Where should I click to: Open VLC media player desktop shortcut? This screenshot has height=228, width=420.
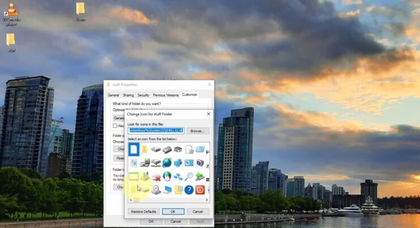[11, 14]
